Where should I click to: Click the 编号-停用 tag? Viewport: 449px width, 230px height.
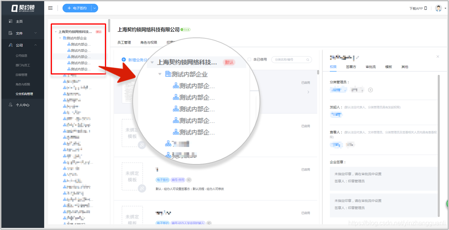[x=178, y=180]
